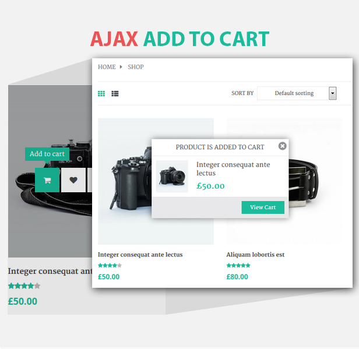Click the four-star rating under camera product
Viewport: 359px width, 349px height.
point(110,266)
